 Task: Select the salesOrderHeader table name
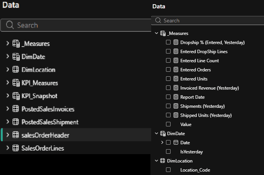[45, 135]
